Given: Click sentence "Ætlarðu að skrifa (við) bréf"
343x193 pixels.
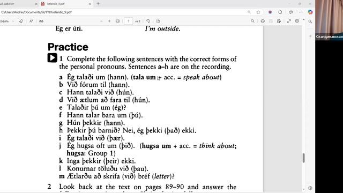Looking at the screenshot, I should tap(108, 176).
